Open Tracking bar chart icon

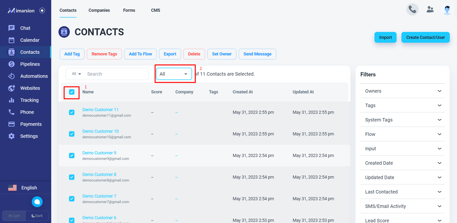click(x=11, y=100)
